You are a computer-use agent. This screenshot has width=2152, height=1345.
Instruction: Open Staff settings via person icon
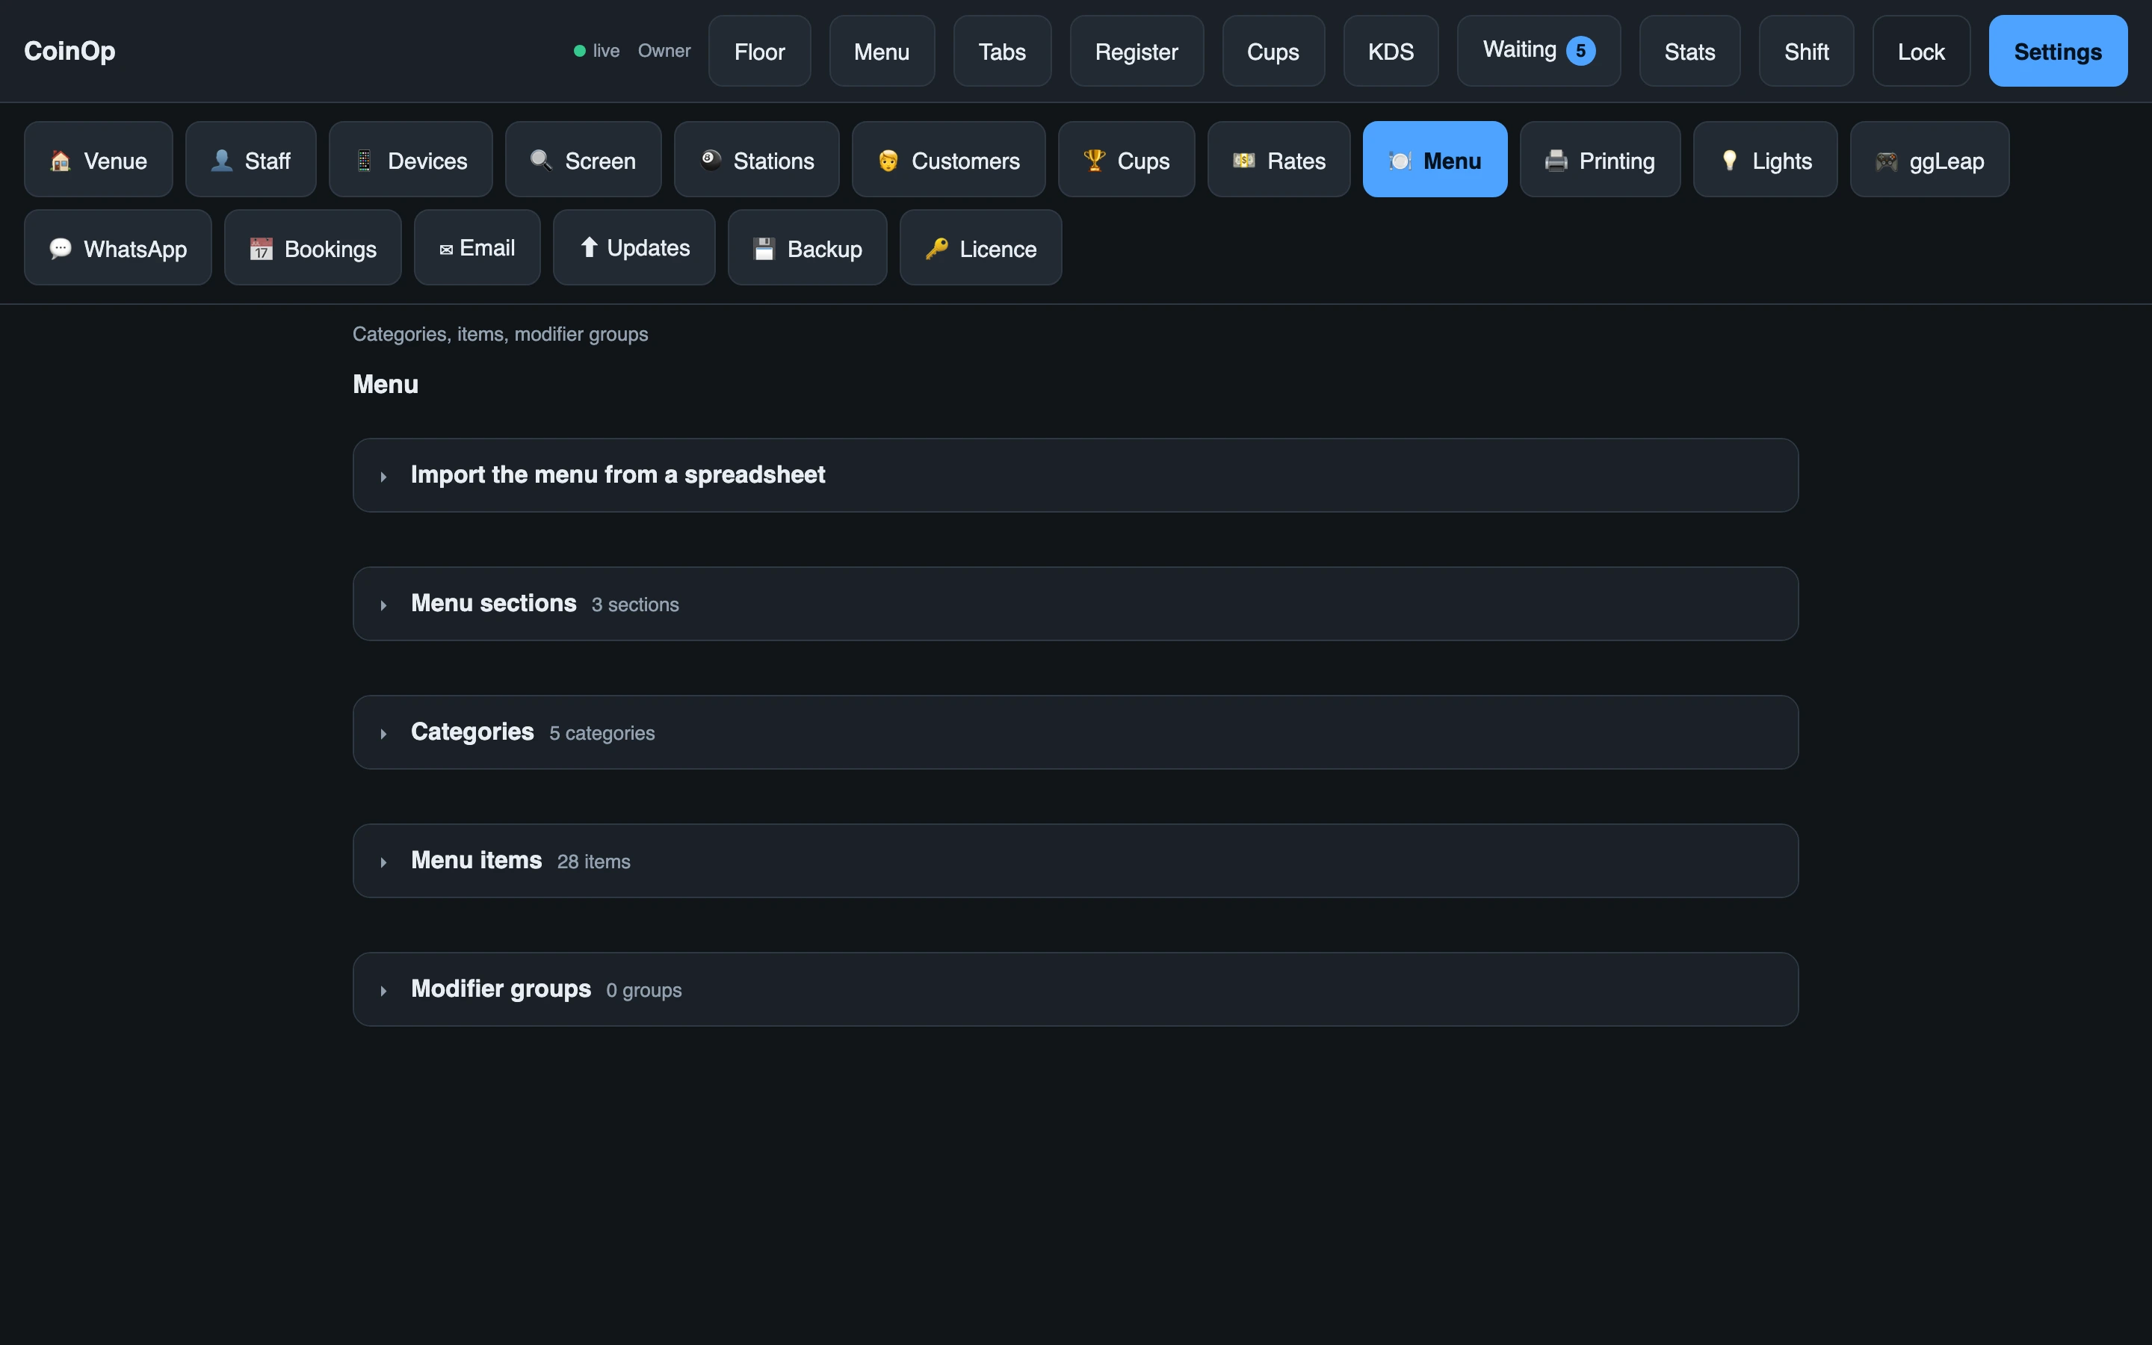221,160
